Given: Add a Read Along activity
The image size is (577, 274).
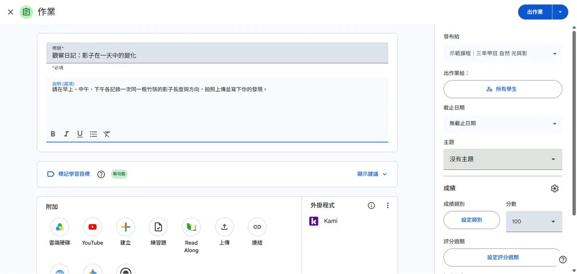Looking at the screenshot, I should (x=191, y=227).
